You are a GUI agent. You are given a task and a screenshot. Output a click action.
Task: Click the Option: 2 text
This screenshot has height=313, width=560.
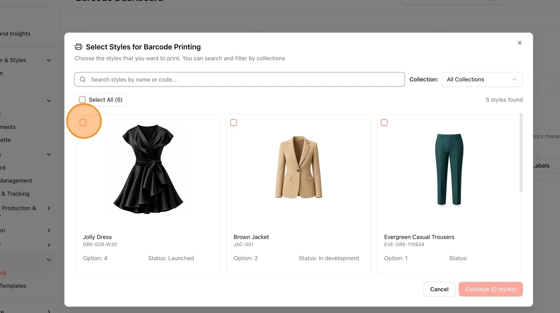pos(245,258)
